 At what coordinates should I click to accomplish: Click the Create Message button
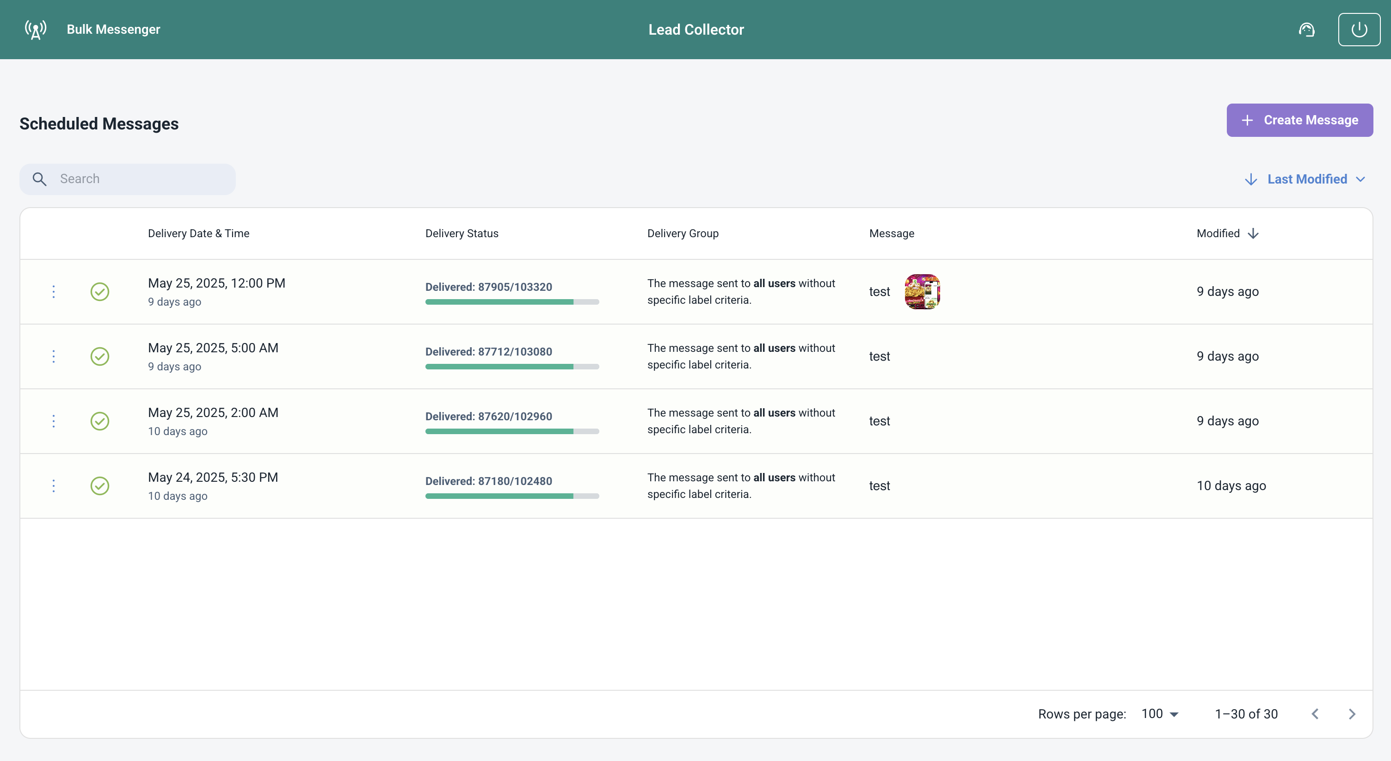[1299, 120]
